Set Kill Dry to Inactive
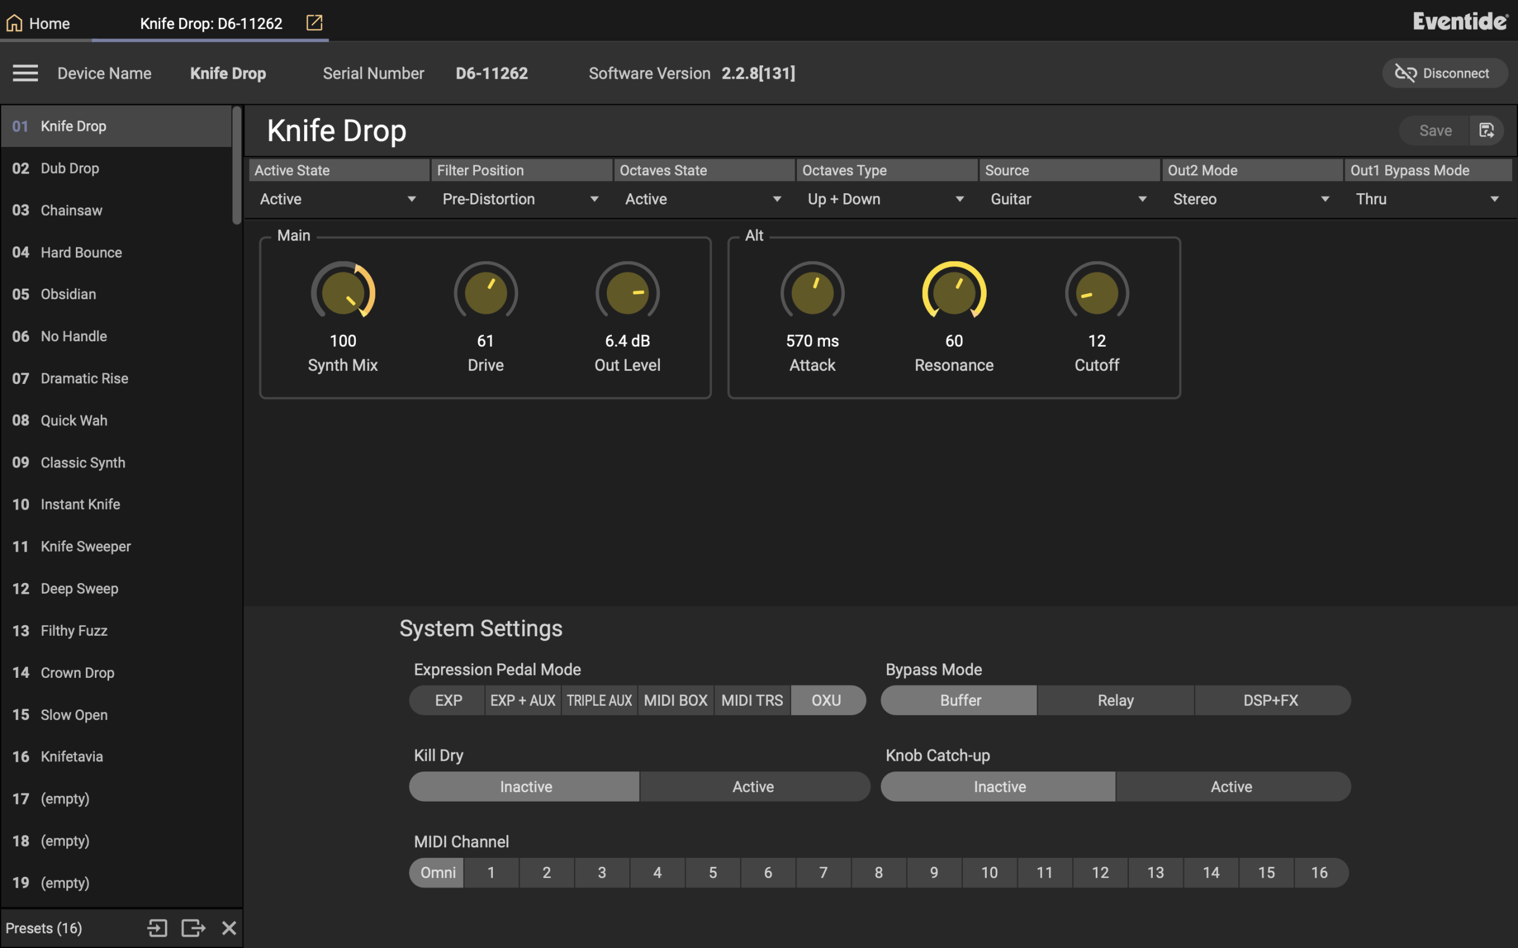 pyautogui.click(x=524, y=787)
